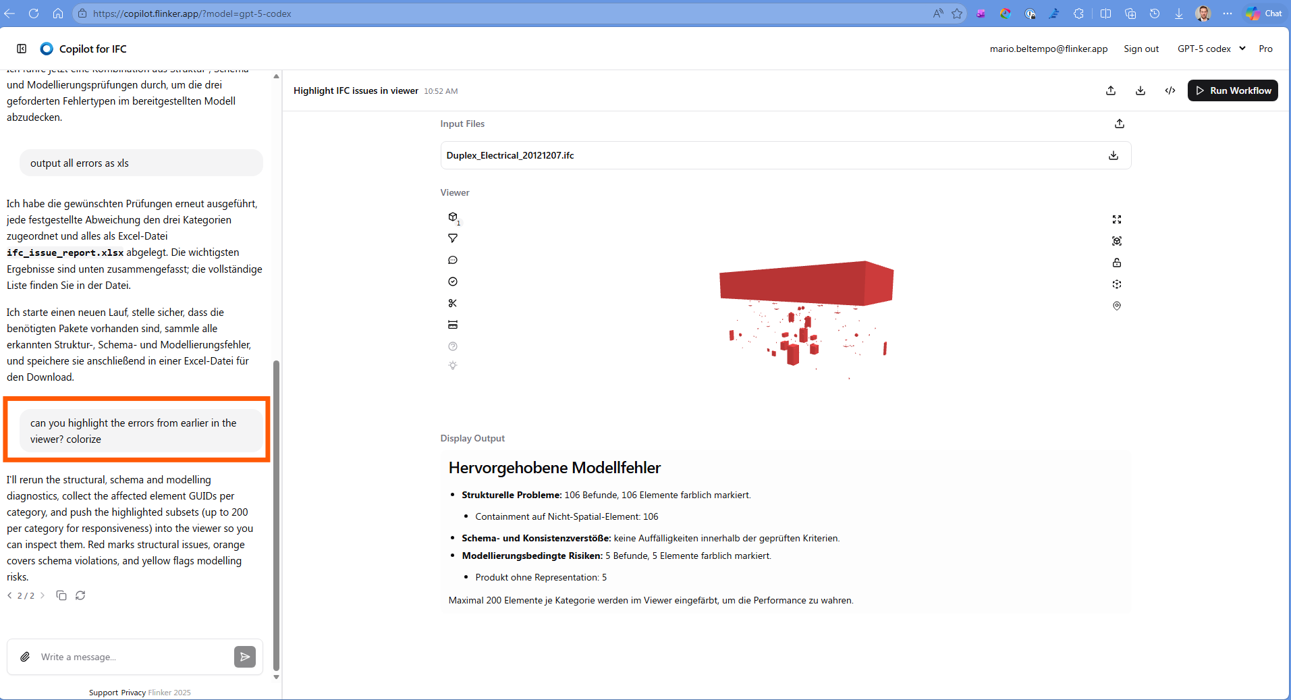Copy the assistant response
1291x700 pixels.
point(61,595)
